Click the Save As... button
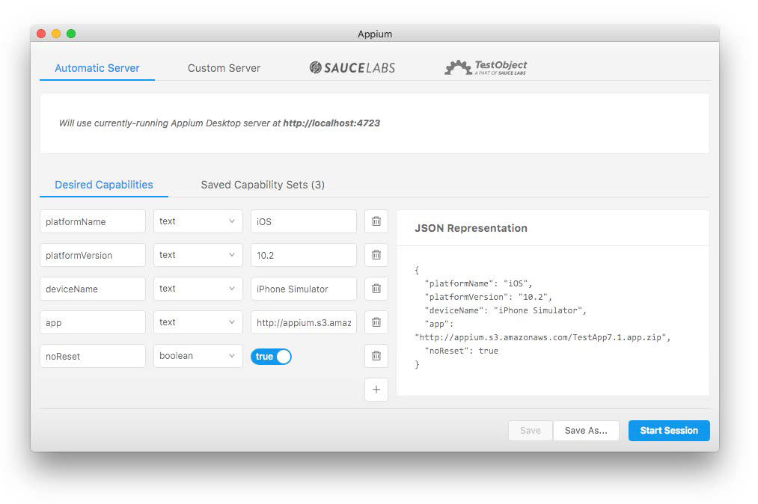 click(586, 431)
